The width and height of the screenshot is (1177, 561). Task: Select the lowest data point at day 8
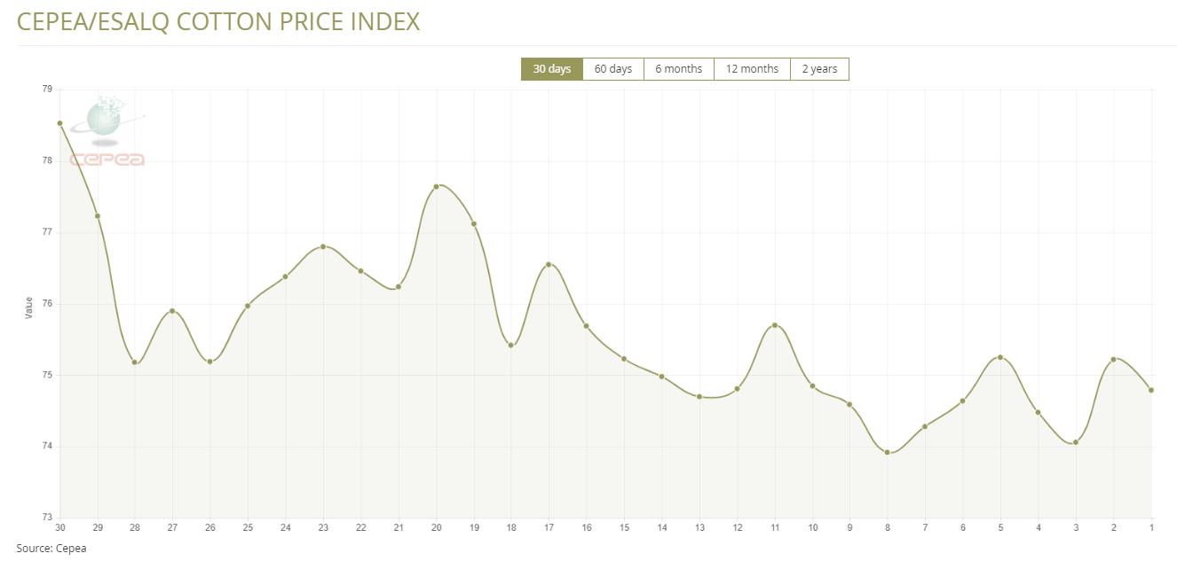point(887,452)
